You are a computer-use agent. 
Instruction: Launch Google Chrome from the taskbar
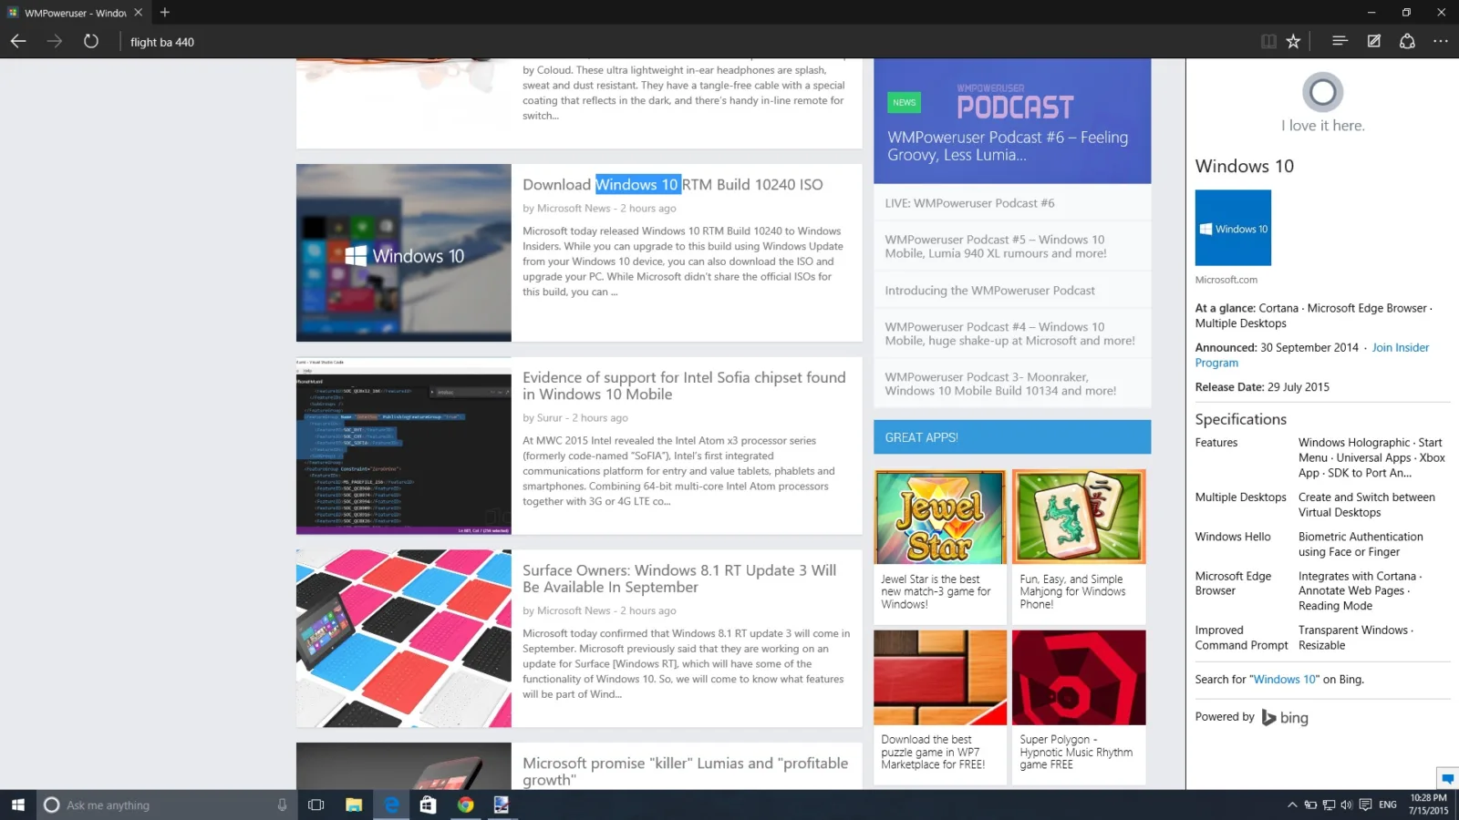coord(465,805)
